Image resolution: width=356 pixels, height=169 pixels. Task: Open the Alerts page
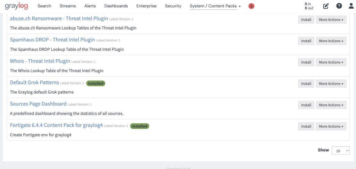click(x=90, y=6)
